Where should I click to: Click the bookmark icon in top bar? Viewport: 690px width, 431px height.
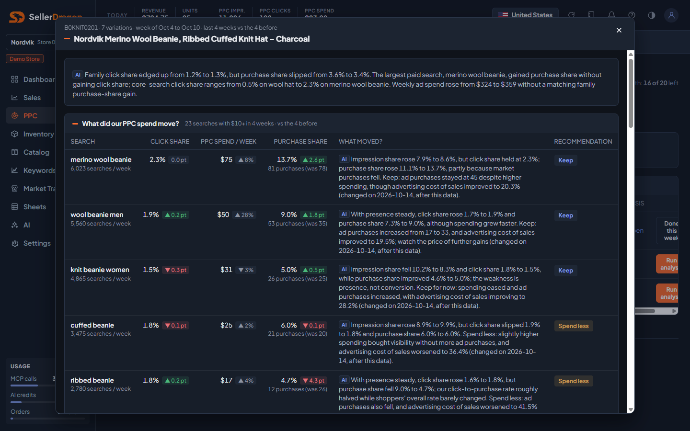(591, 15)
